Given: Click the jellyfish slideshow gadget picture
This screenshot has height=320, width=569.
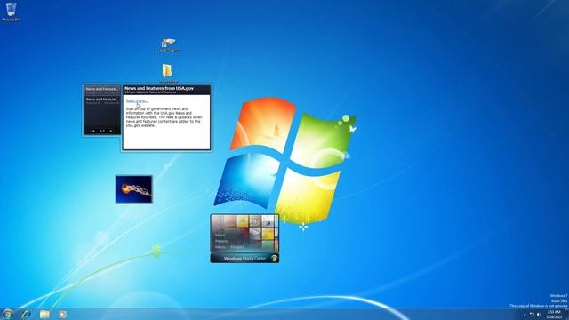Looking at the screenshot, I should click(134, 189).
